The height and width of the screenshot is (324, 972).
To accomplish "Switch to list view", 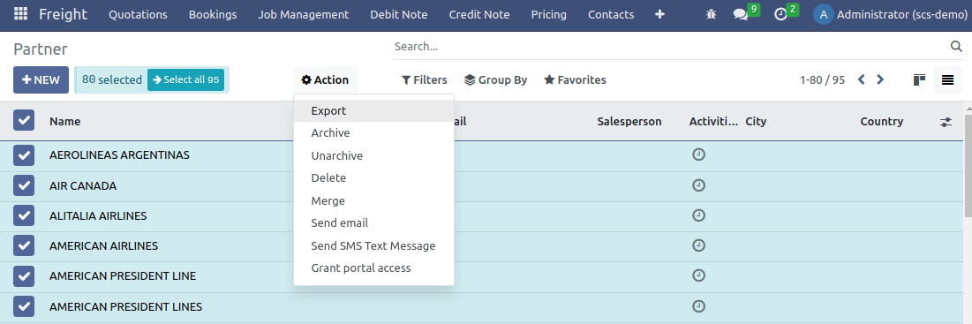I will [947, 79].
